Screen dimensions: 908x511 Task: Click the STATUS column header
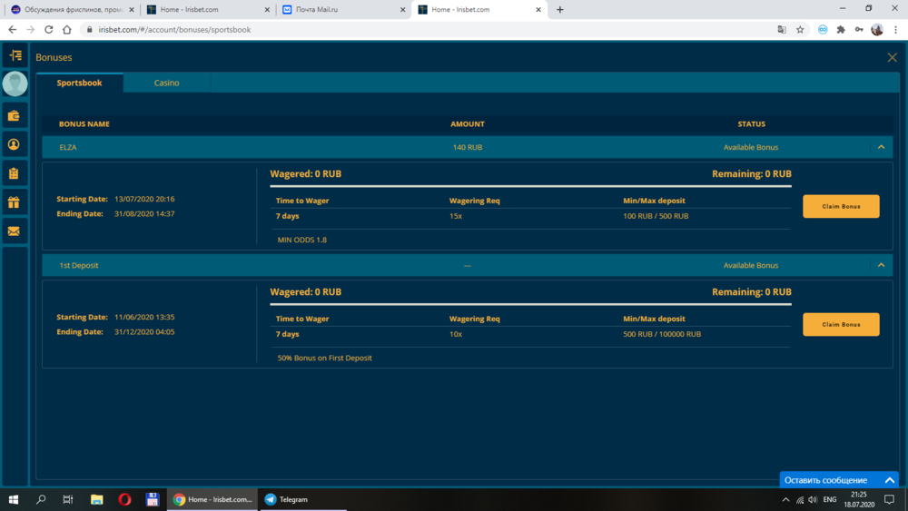(x=751, y=123)
